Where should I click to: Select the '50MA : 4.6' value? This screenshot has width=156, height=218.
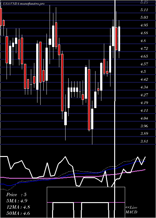click(18, 213)
